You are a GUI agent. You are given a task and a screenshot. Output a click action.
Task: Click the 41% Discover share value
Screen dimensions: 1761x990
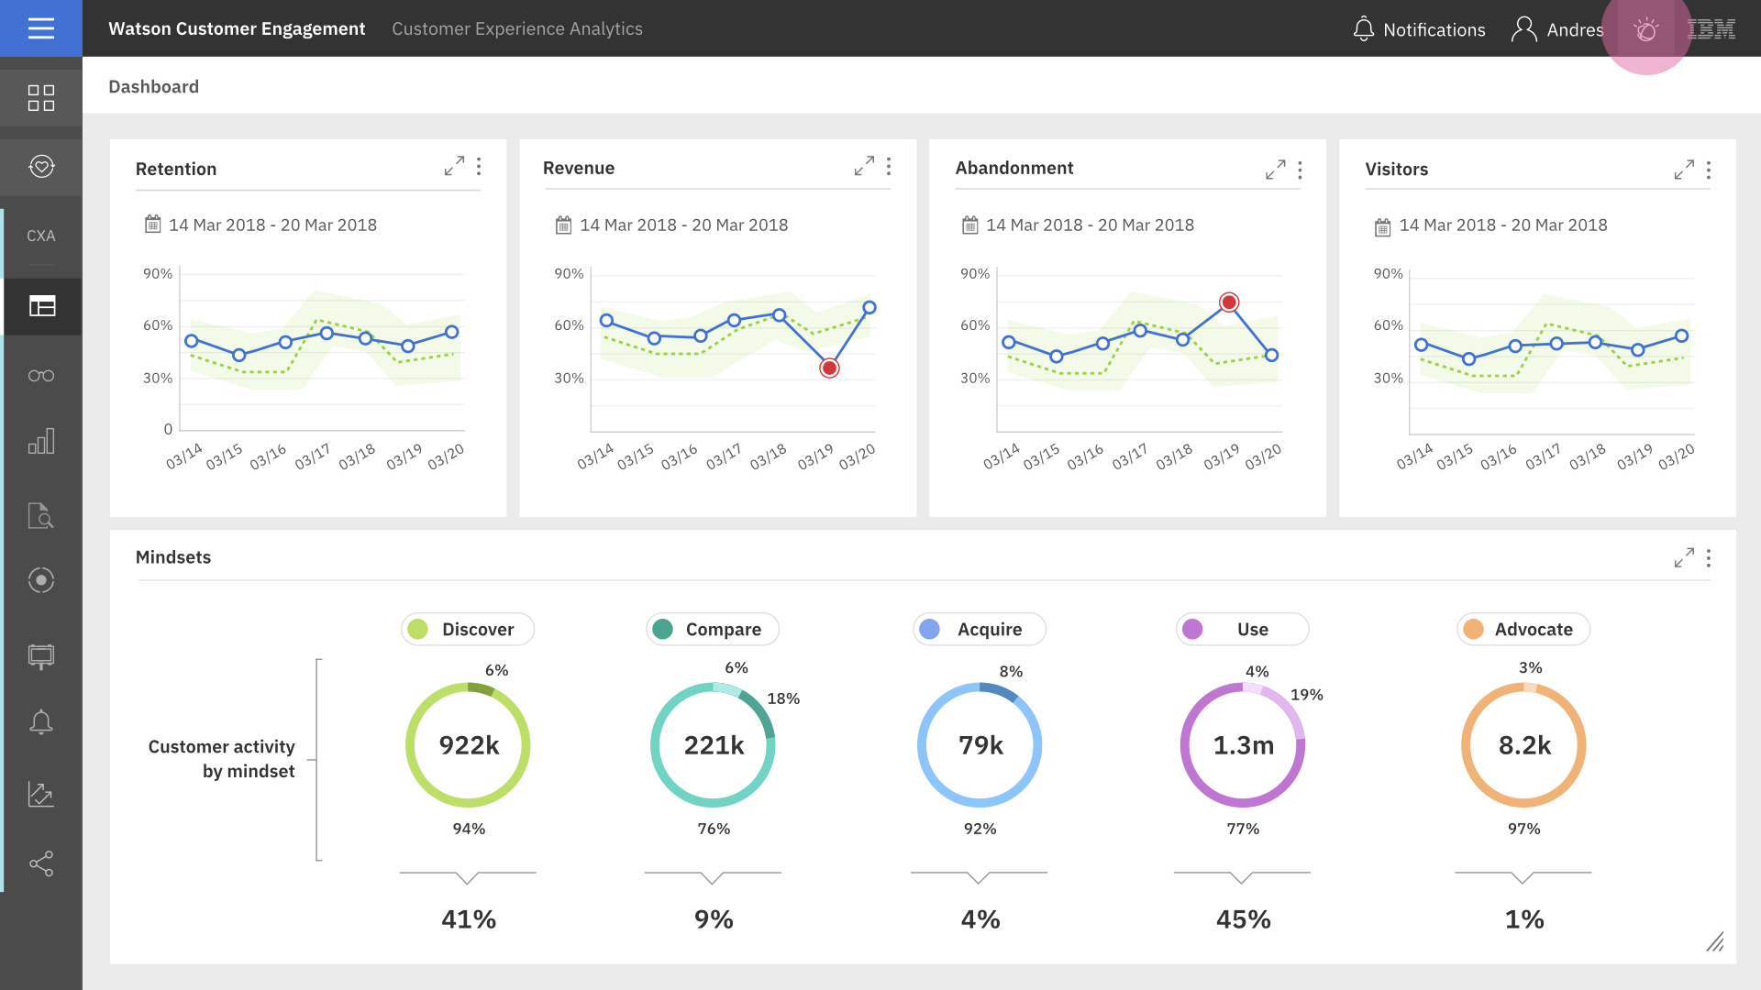click(x=469, y=919)
